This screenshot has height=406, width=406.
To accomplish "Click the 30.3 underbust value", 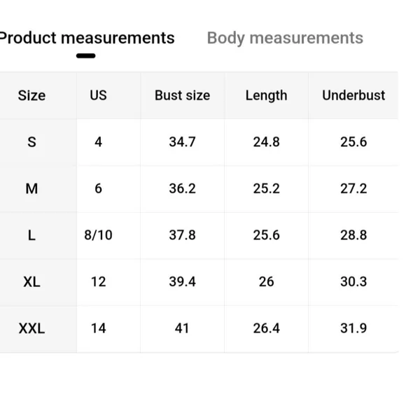I will pyautogui.click(x=353, y=281).
